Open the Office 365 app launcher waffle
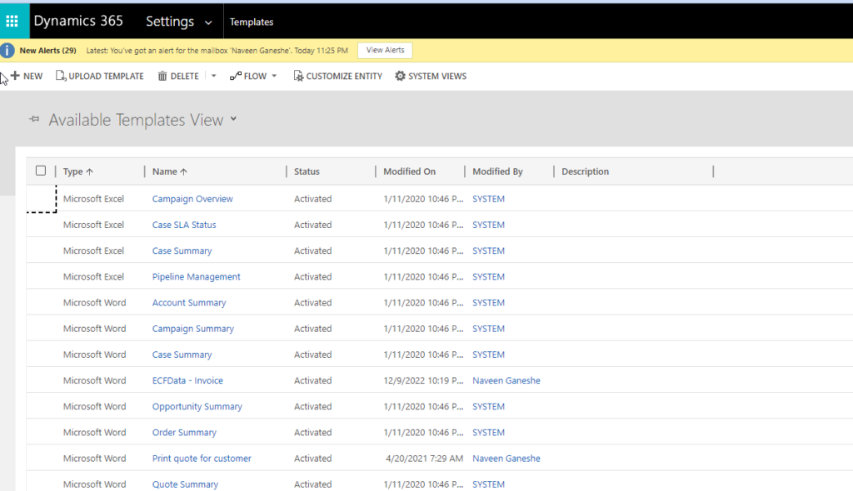This screenshot has width=853, height=491. [12, 20]
